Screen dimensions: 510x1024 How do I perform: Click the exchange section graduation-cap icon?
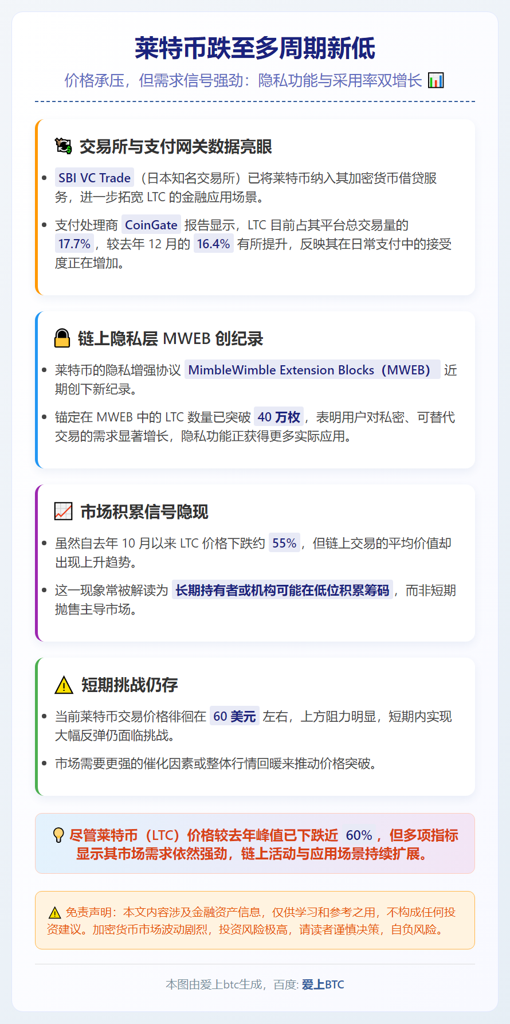click(x=63, y=146)
